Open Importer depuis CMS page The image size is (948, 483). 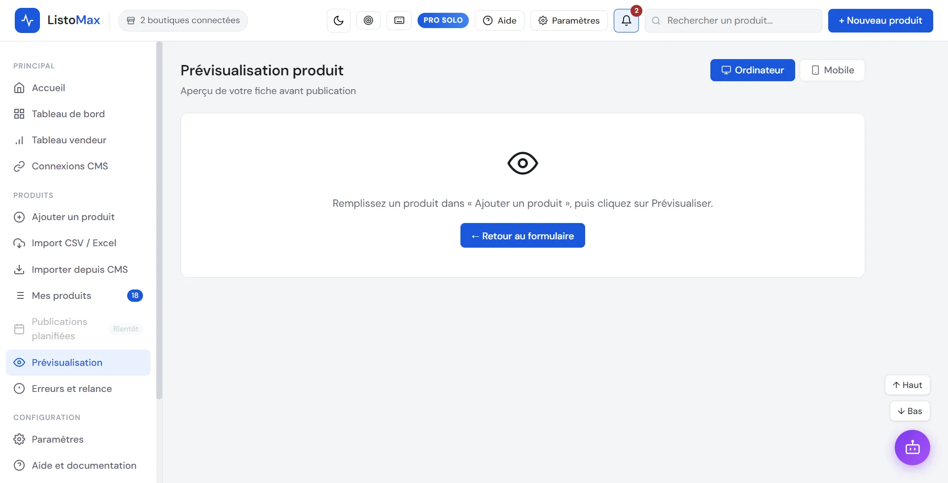(x=78, y=269)
